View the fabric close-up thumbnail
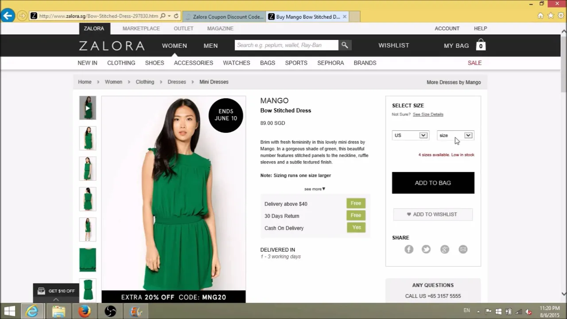Screen dimensions: 567x319 [88, 260]
